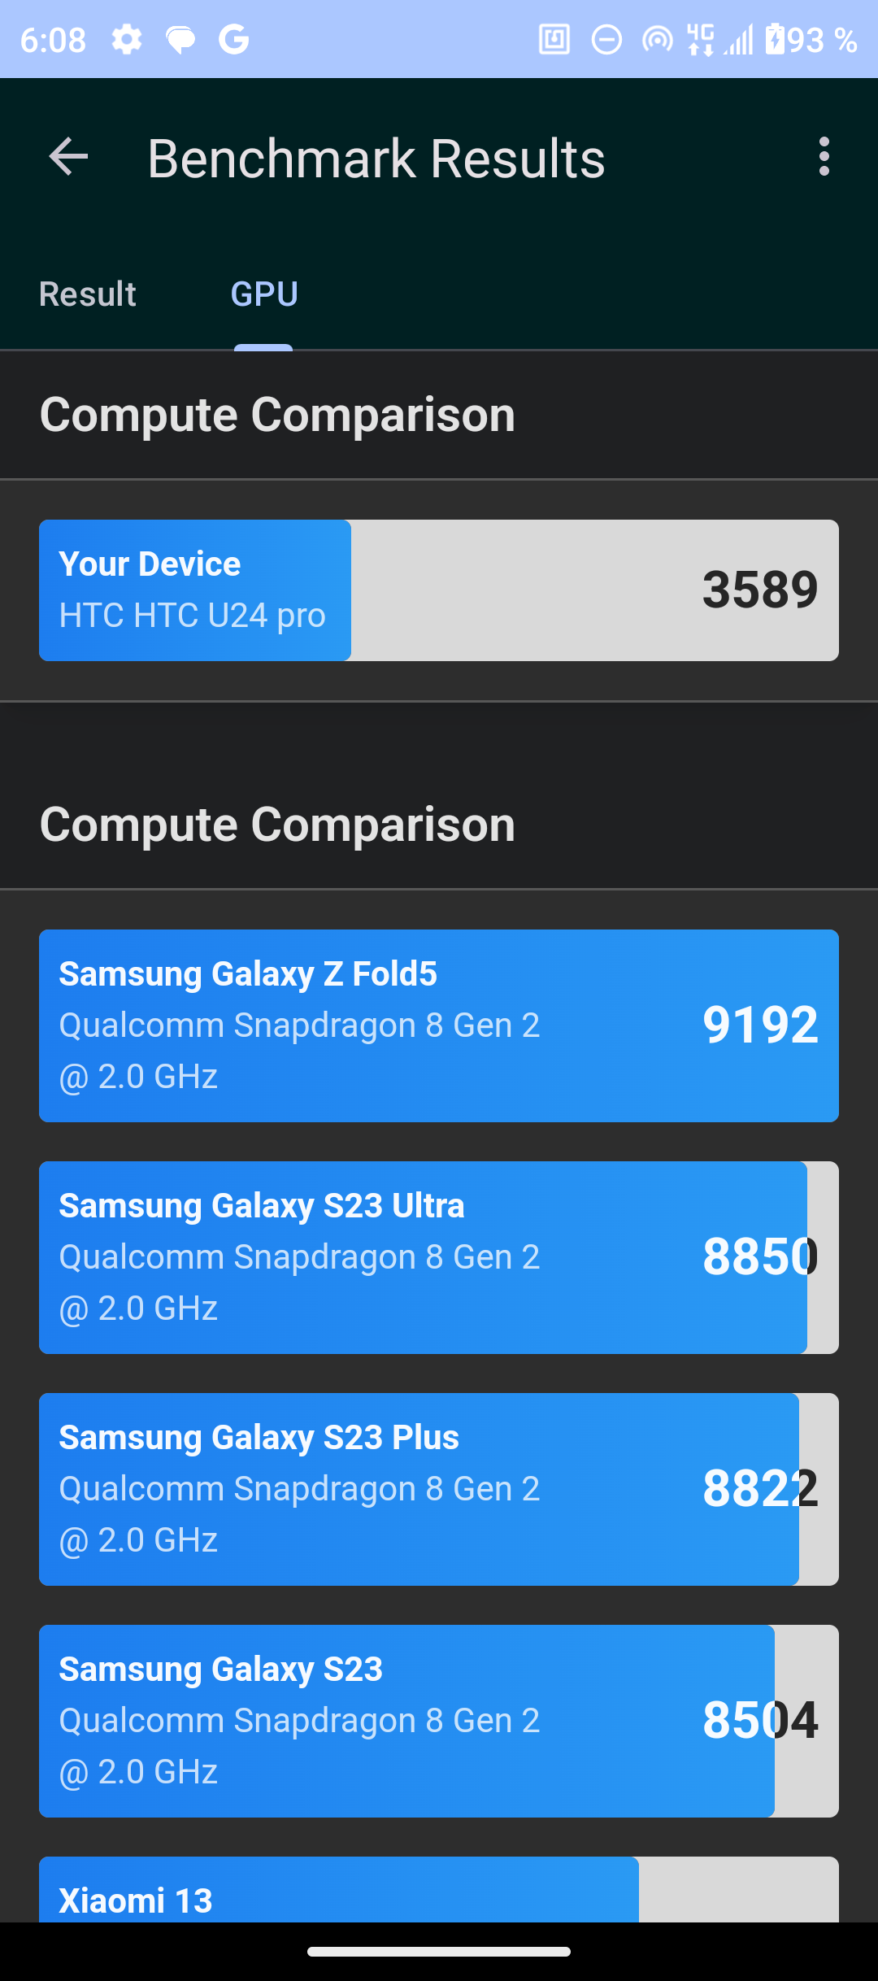Screen dimensions: 878x1981
Task: Tap the clock showing 6:08
Action: click(x=54, y=39)
